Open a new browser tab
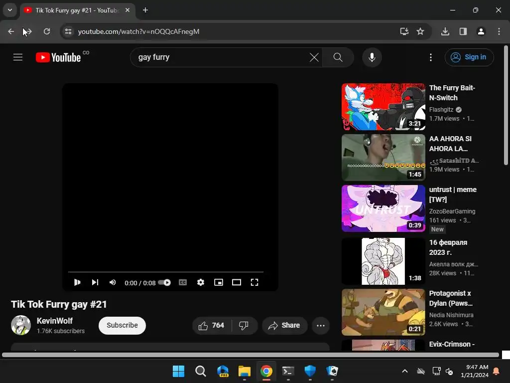 tap(145, 10)
